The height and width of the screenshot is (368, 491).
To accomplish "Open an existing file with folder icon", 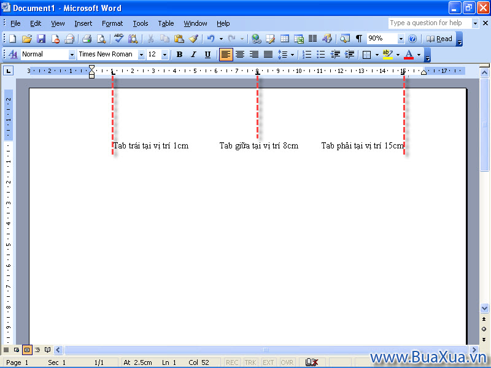I will coord(27,39).
